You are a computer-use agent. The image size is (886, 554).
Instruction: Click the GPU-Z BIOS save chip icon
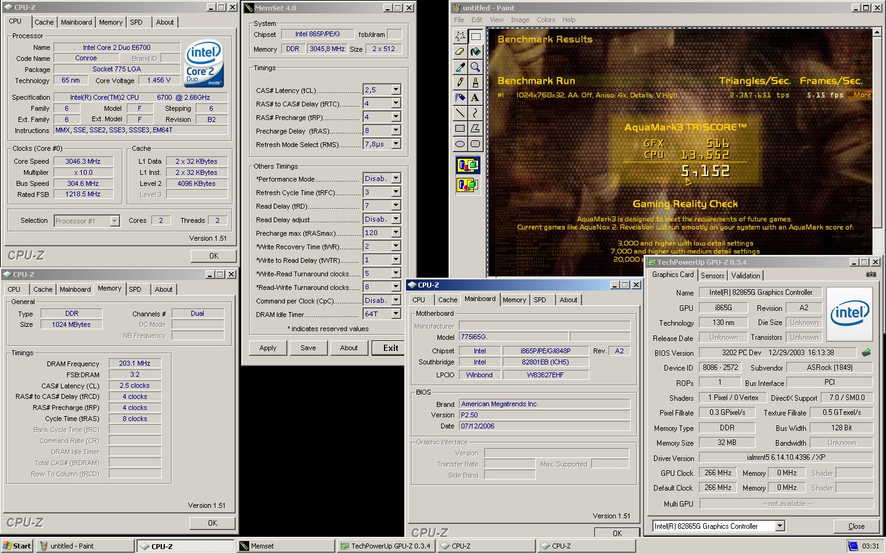(866, 353)
